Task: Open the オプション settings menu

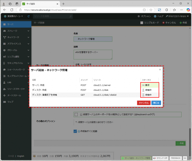Action: pos(144,16)
